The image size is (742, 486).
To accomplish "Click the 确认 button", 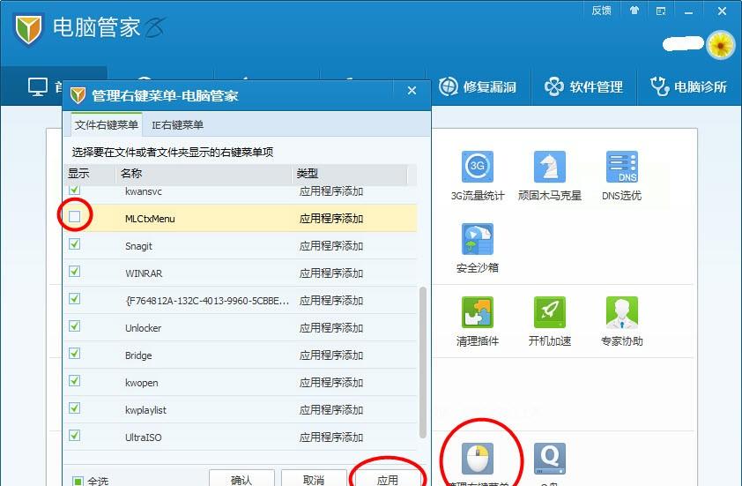I will click(x=241, y=478).
